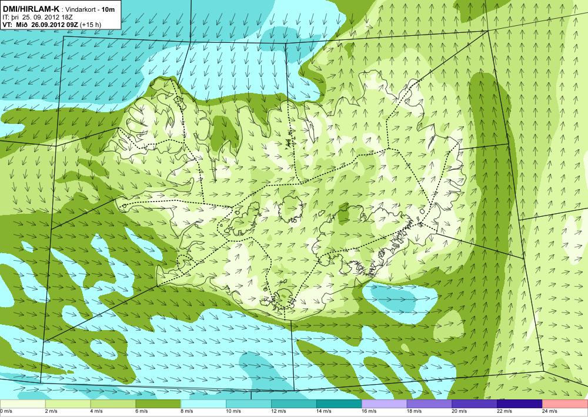Pick the 12–14 m/s legend color swatch
This screenshot has height=417, width=588.
tap(293, 404)
